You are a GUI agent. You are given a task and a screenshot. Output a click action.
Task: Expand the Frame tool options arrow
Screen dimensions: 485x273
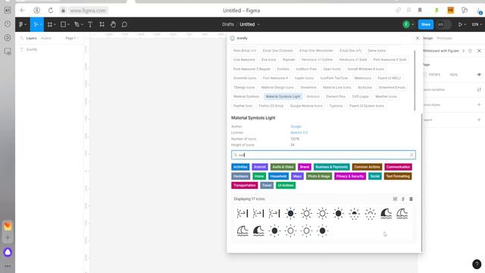tap(55, 25)
